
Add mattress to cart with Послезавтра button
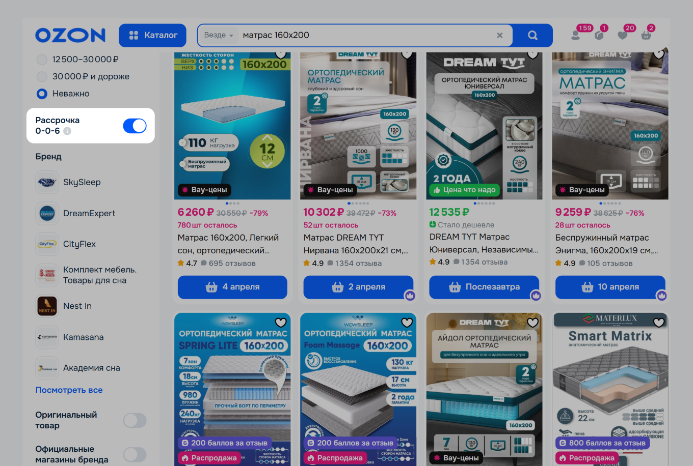point(484,287)
